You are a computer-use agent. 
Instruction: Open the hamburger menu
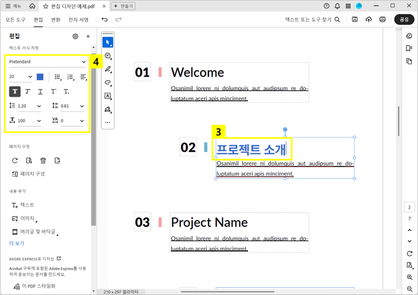pos(8,6)
